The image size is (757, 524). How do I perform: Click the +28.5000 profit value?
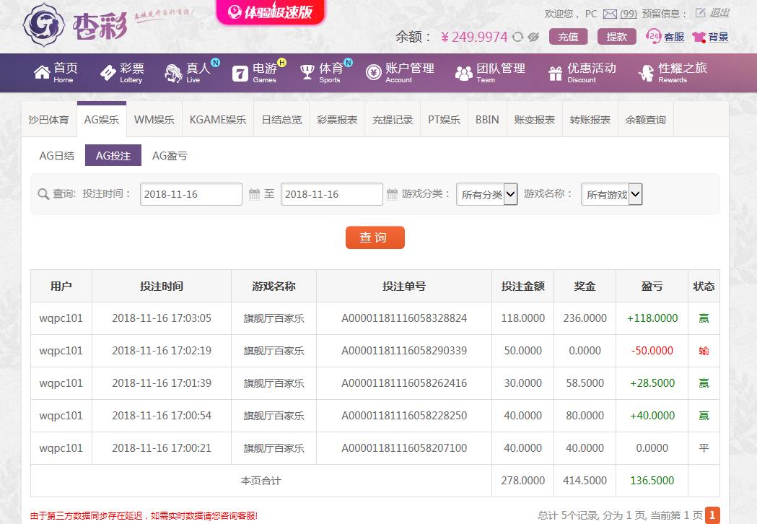(x=652, y=383)
